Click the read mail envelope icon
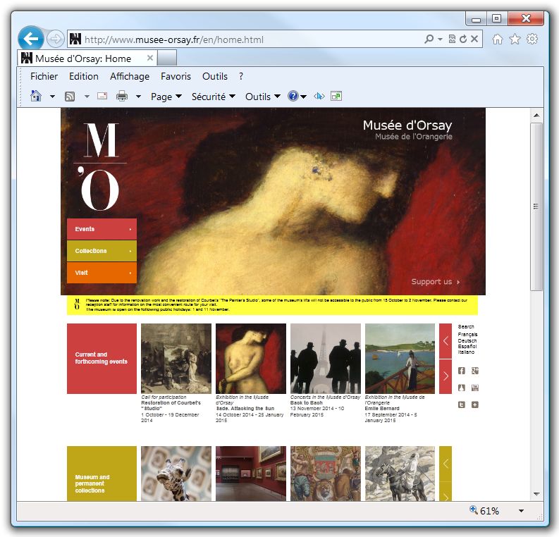 pos(102,97)
